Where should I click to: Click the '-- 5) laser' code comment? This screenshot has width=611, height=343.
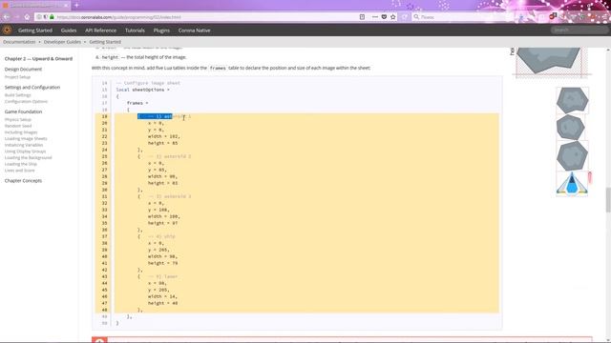163,276
